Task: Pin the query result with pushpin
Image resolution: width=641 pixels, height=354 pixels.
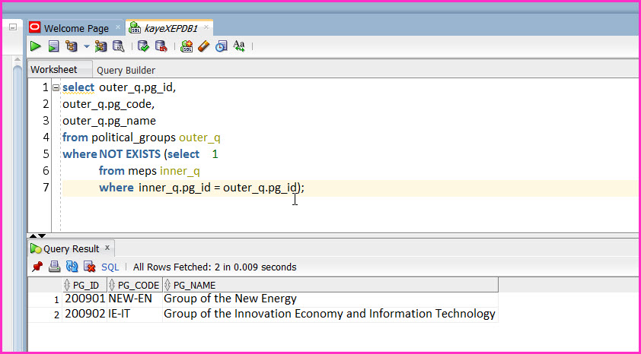Action: click(x=37, y=267)
